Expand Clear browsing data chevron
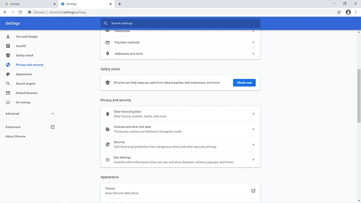This screenshot has height=203, width=361. (x=253, y=114)
